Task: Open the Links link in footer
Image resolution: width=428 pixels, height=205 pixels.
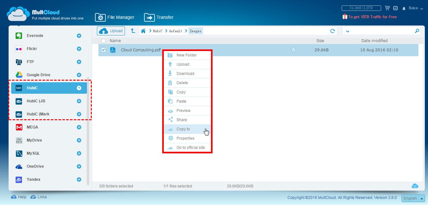Action: [x=39, y=197]
